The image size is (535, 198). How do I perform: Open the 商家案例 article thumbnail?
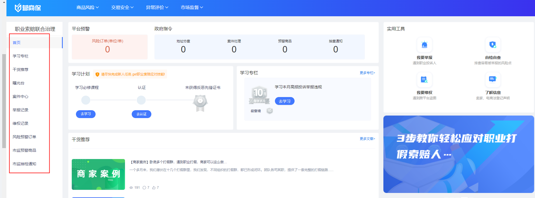[98, 174]
